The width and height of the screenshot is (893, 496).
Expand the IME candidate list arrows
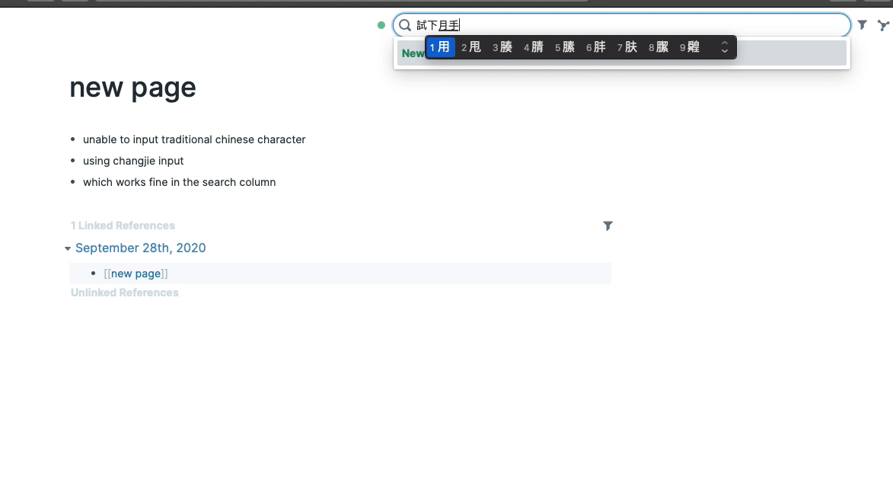pos(725,47)
